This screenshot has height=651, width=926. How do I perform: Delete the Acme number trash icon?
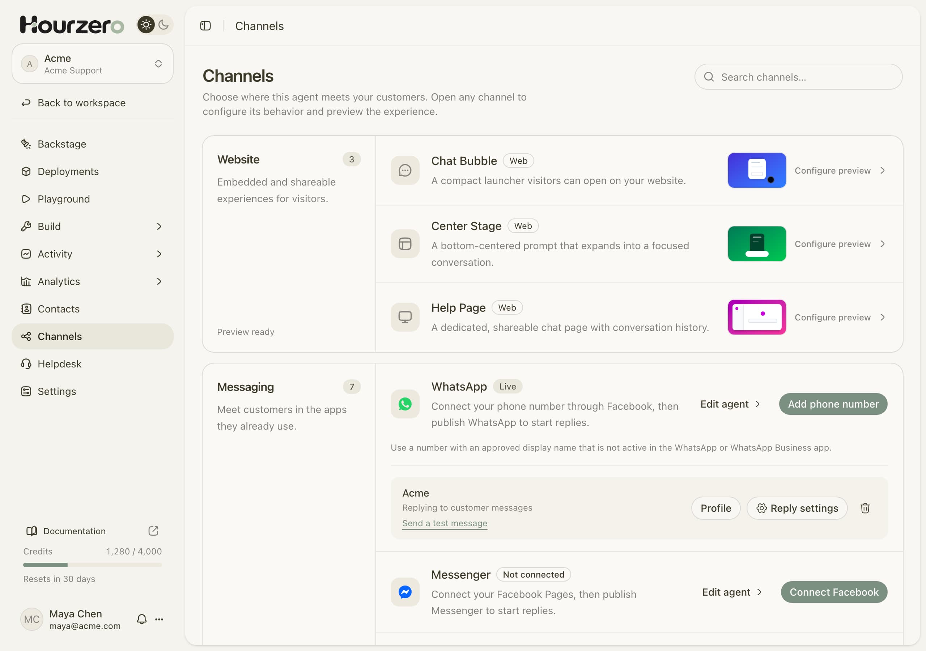(x=865, y=508)
